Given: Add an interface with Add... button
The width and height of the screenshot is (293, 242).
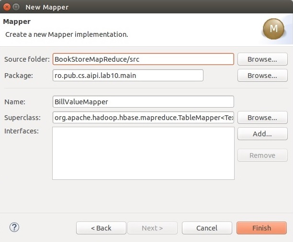Looking at the screenshot, I should click(262, 134).
